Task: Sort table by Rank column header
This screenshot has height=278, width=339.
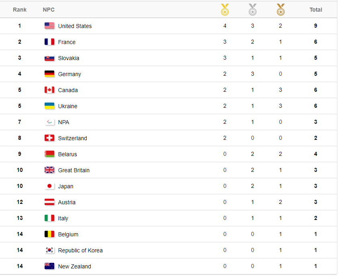Action: pos(20,10)
